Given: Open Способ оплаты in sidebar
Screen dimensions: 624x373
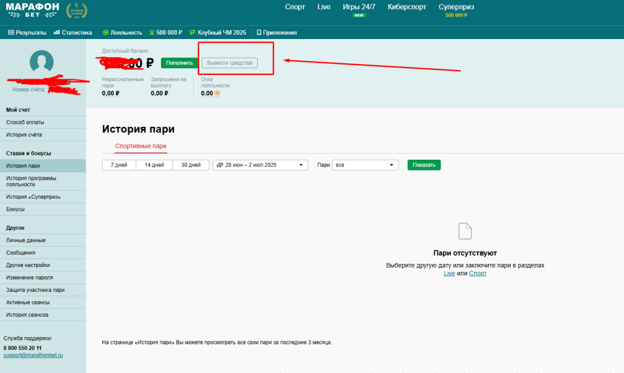Looking at the screenshot, I should pos(43,123).
